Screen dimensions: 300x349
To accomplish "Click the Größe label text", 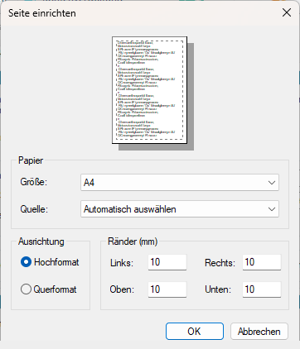I will [x=34, y=182].
